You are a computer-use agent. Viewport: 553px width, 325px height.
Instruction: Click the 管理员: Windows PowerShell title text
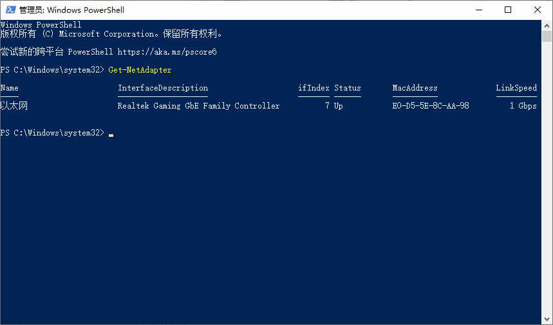[x=71, y=10]
